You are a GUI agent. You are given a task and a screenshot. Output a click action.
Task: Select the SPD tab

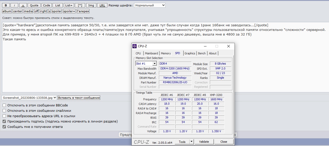click(x=178, y=53)
